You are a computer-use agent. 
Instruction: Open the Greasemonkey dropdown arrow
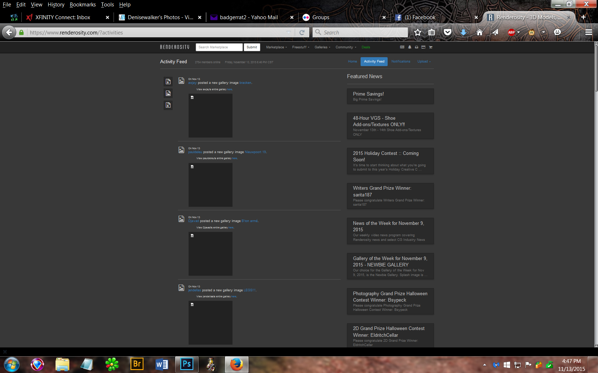pyautogui.click(x=543, y=32)
